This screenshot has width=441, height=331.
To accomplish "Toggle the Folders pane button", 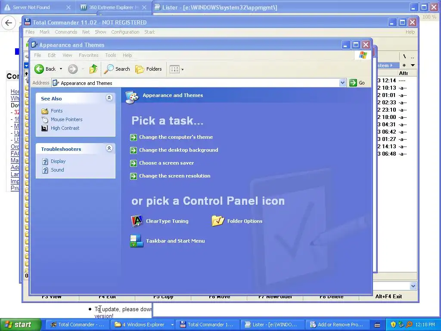I will coord(149,69).
